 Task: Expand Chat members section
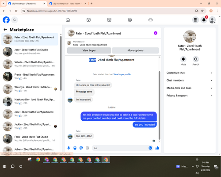point(190,81)
